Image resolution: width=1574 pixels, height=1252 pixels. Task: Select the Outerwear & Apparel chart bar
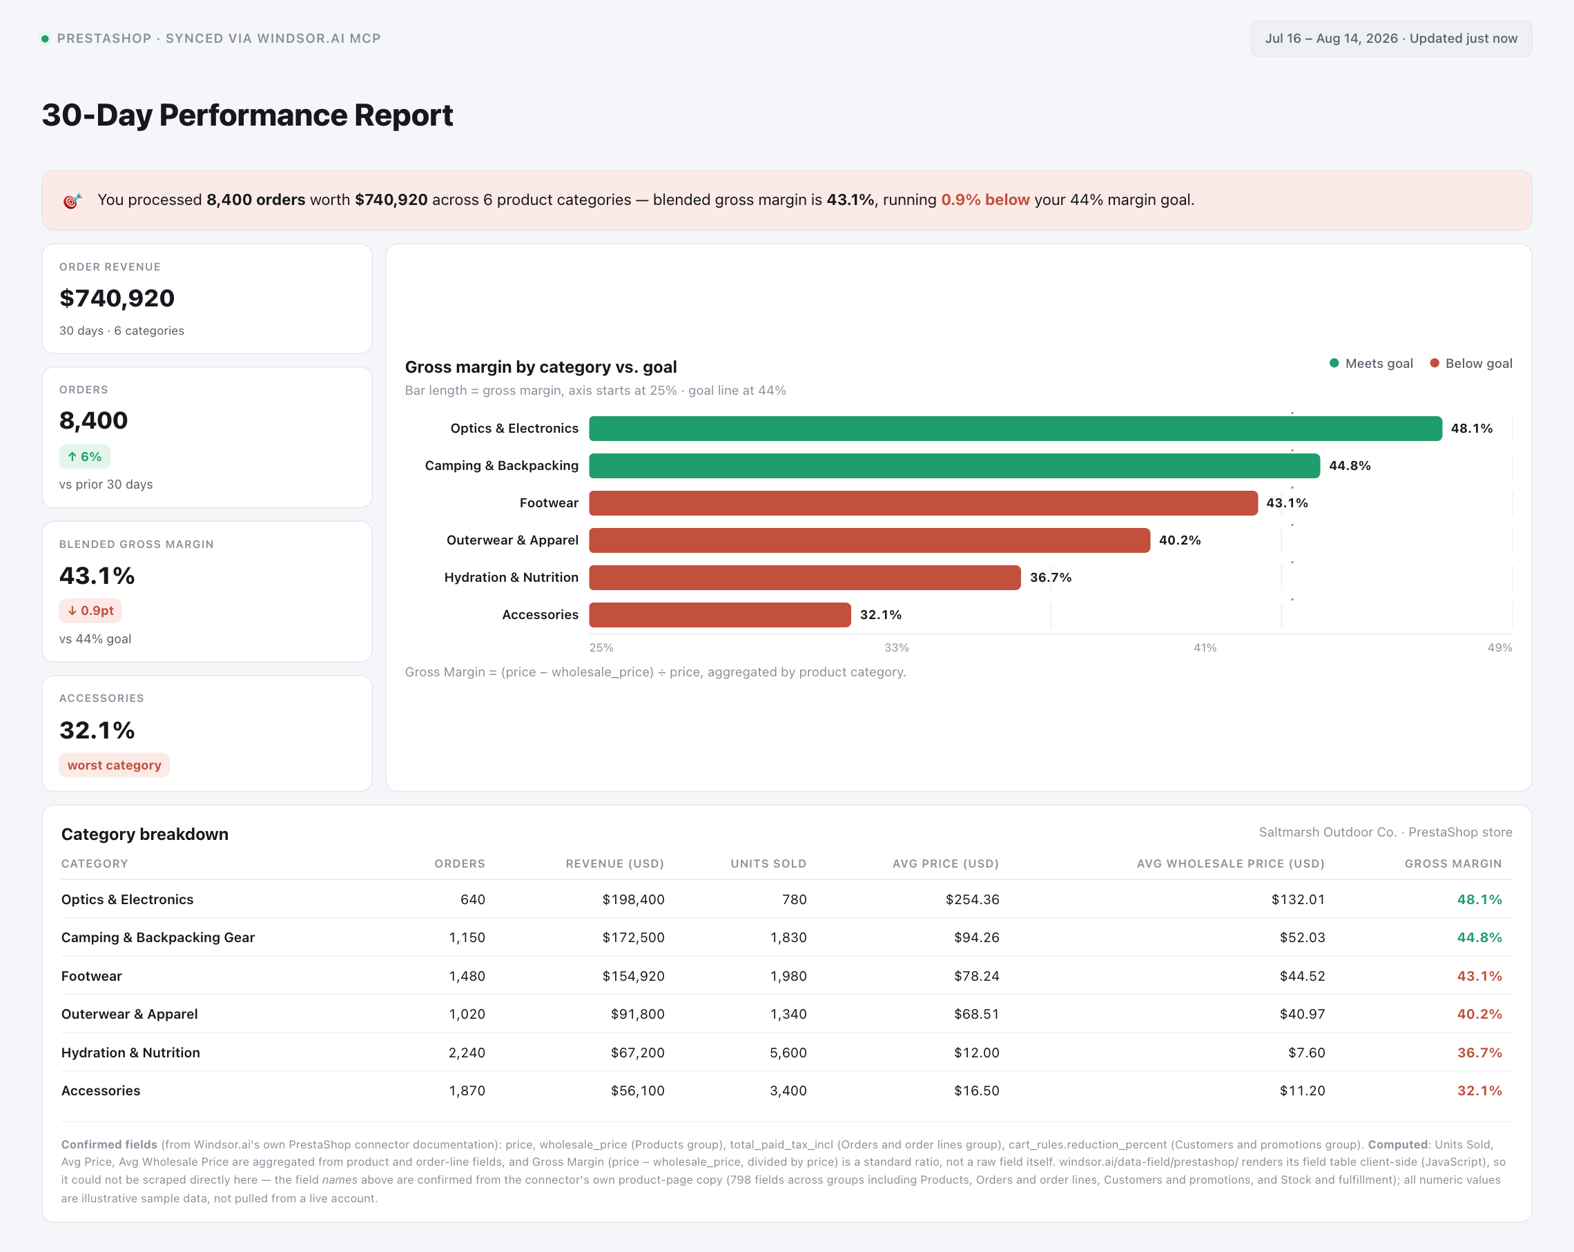[869, 540]
